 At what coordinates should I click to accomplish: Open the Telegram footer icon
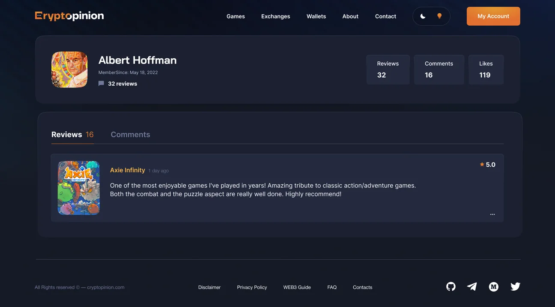pyautogui.click(x=472, y=286)
